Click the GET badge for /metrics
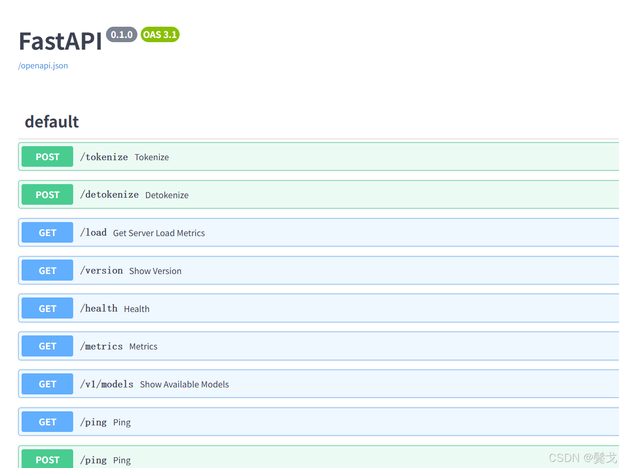The width and height of the screenshot is (619, 468). click(47, 346)
